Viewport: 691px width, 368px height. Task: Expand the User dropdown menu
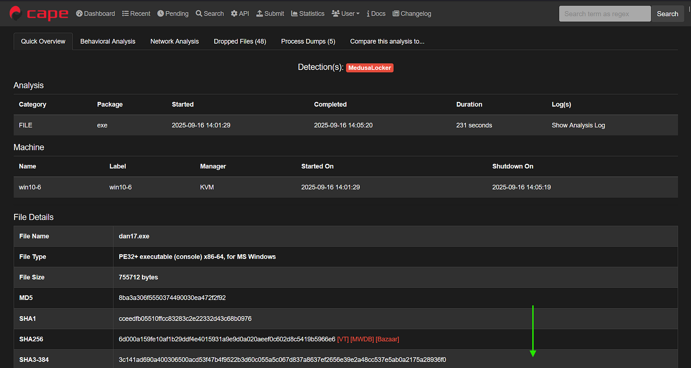tap(345, 13)
